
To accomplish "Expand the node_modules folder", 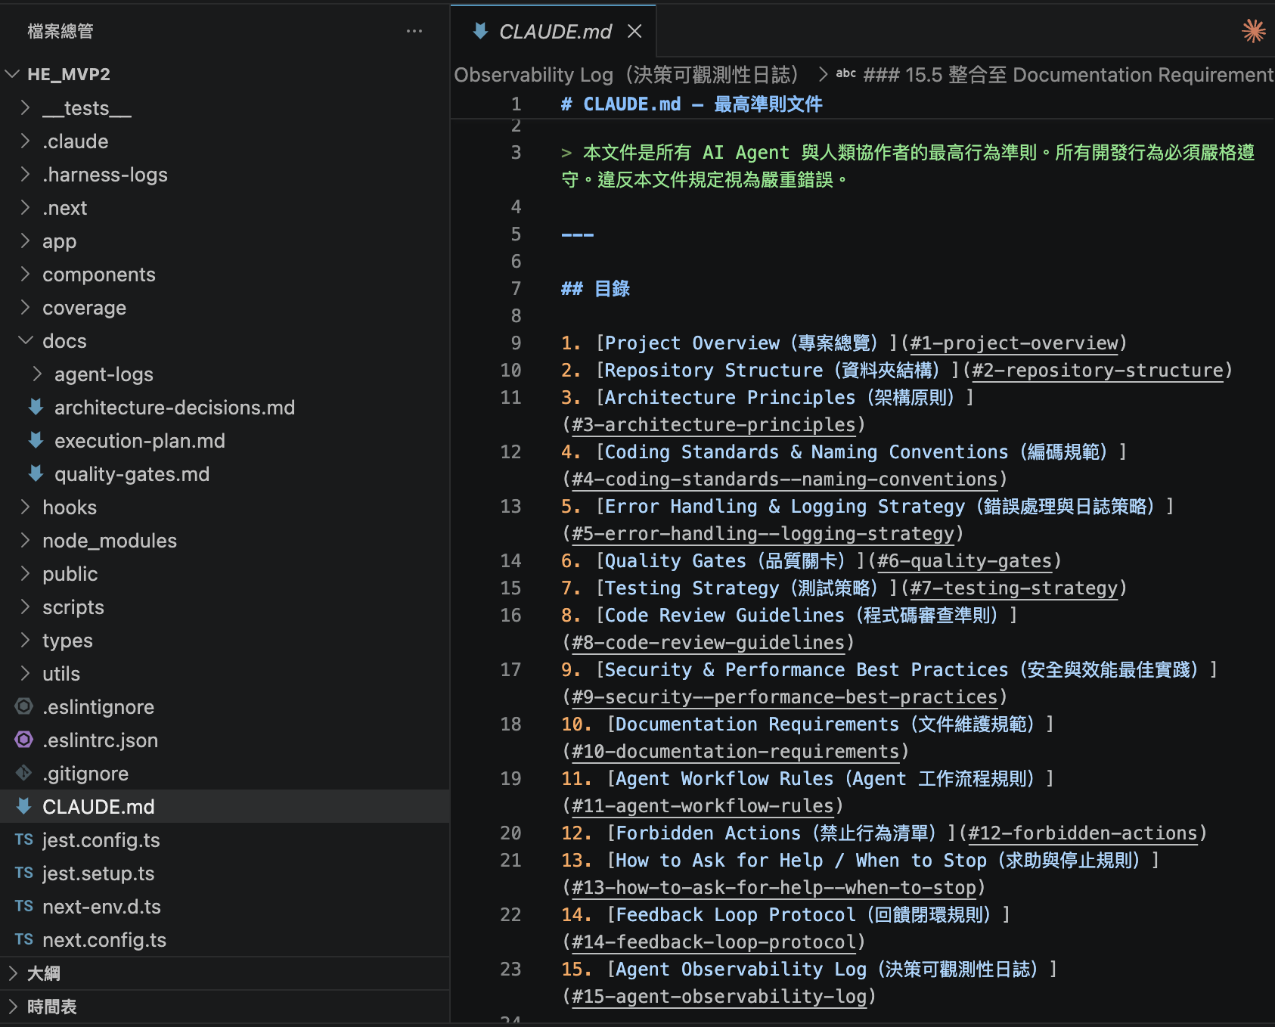I will (25, 540).
